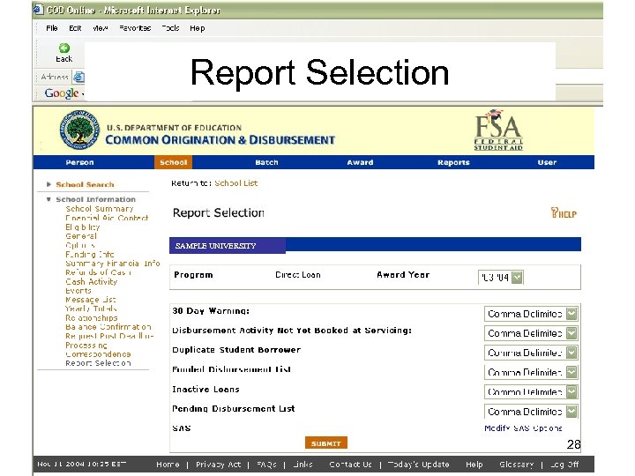Image resolution: width=635 pixels, height=476 pixels.
Task: Open Funded Disbursement List format dropdown
Action: click(x=531, y=372)
